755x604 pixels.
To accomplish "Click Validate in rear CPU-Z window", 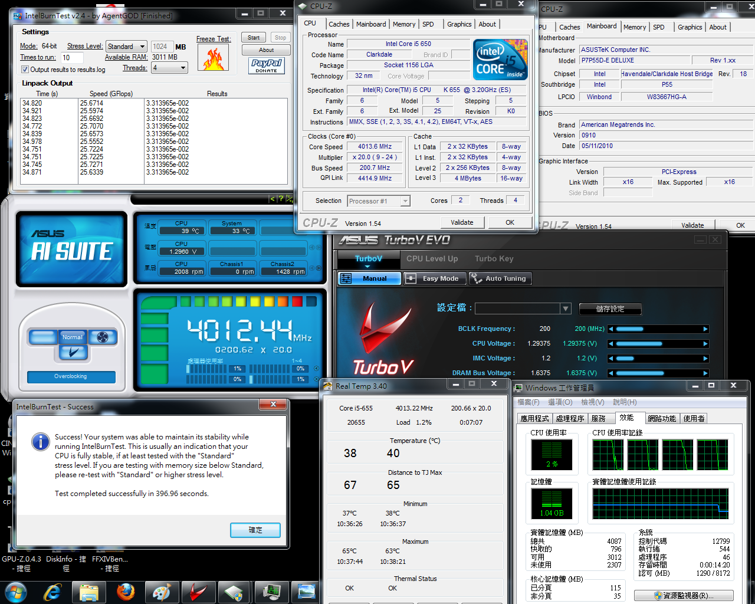I will [x=692, y=225].
